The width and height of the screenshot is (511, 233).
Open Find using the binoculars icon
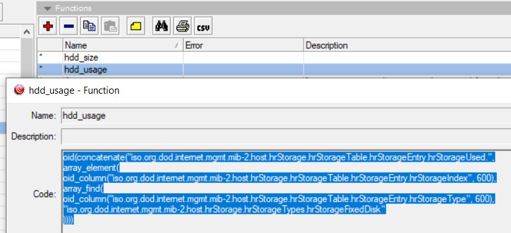point(161,26)
